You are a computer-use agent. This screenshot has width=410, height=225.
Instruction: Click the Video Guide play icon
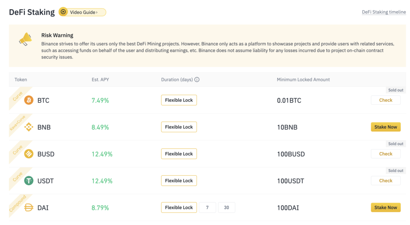coord(63,12)
